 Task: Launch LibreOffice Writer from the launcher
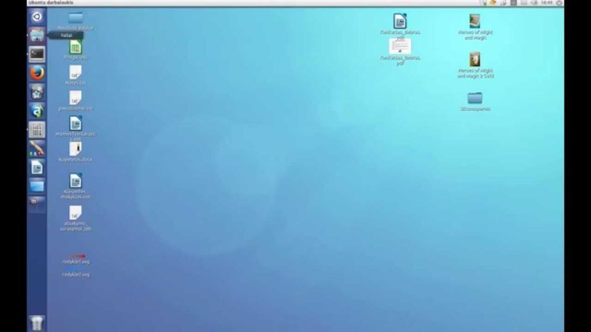(x=36, y=167)
